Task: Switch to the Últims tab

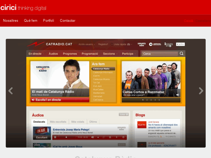Action: click(x=93, y=122)
